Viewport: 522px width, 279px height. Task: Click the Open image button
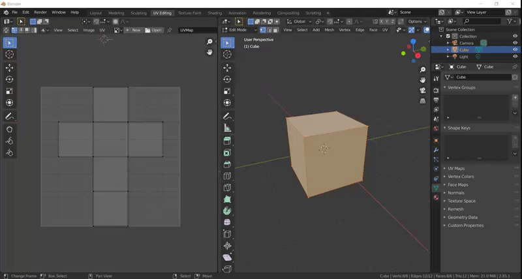tap(154, 30)
